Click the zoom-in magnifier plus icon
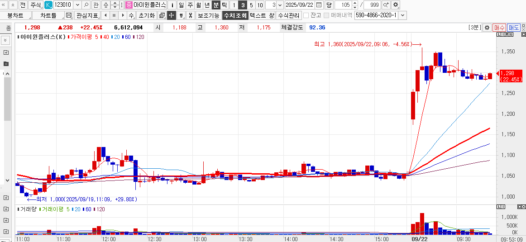The width and height of the screenshot is (526, 242). point(386,5)
